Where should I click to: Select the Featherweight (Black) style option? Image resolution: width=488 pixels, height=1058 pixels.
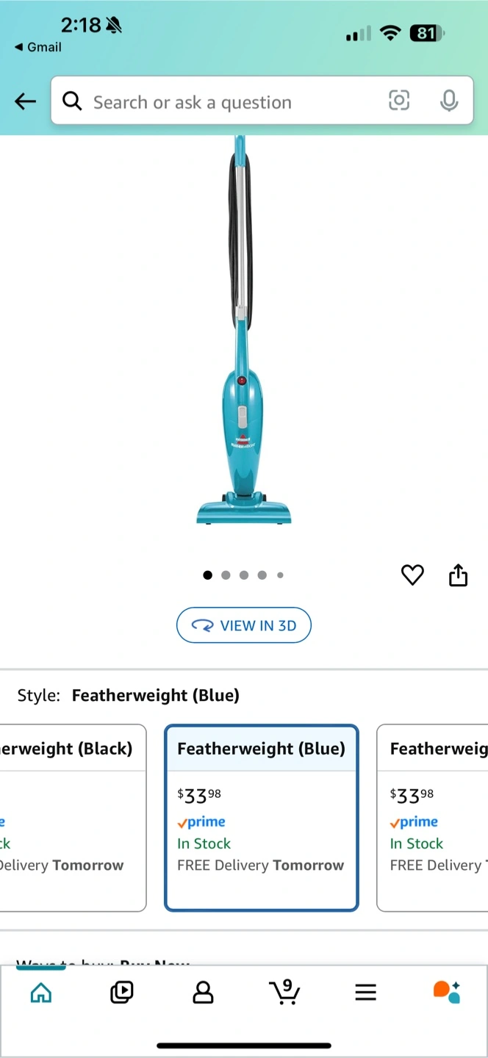pos(73,818)
